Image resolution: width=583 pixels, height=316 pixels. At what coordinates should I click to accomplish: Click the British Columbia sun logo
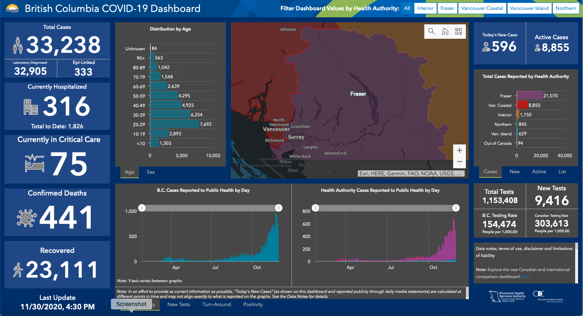[x=12, y=8]
